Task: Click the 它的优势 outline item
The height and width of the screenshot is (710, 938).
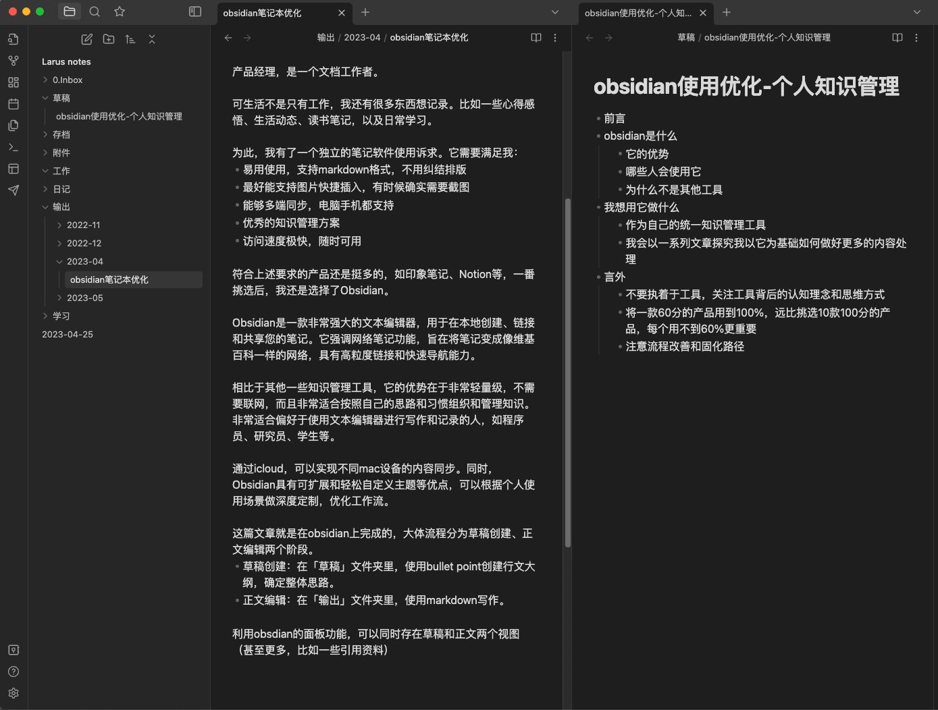Action: tap(647, 154)
